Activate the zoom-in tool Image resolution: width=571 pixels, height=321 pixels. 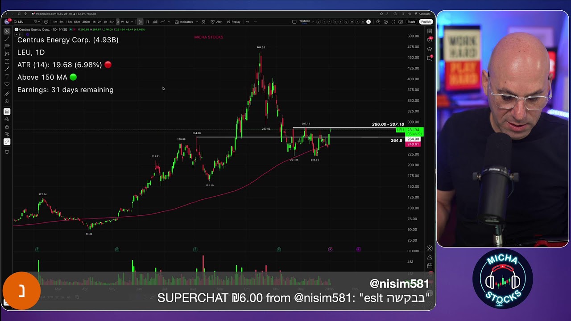(x=7, y=101)
